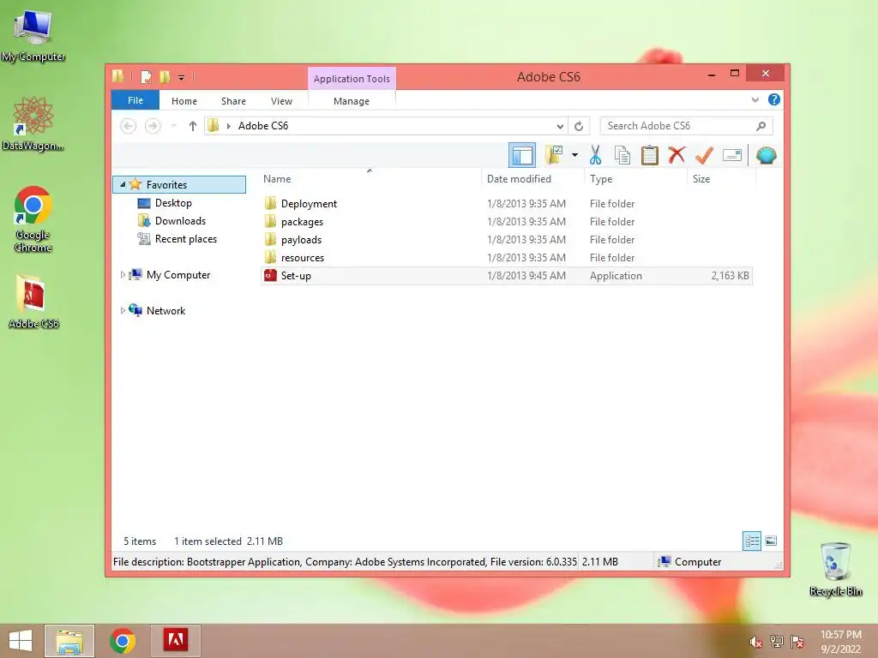Viewport: 878px width, 658px height.
Task: Open the File menu
Action: click(x=135, y=100)
